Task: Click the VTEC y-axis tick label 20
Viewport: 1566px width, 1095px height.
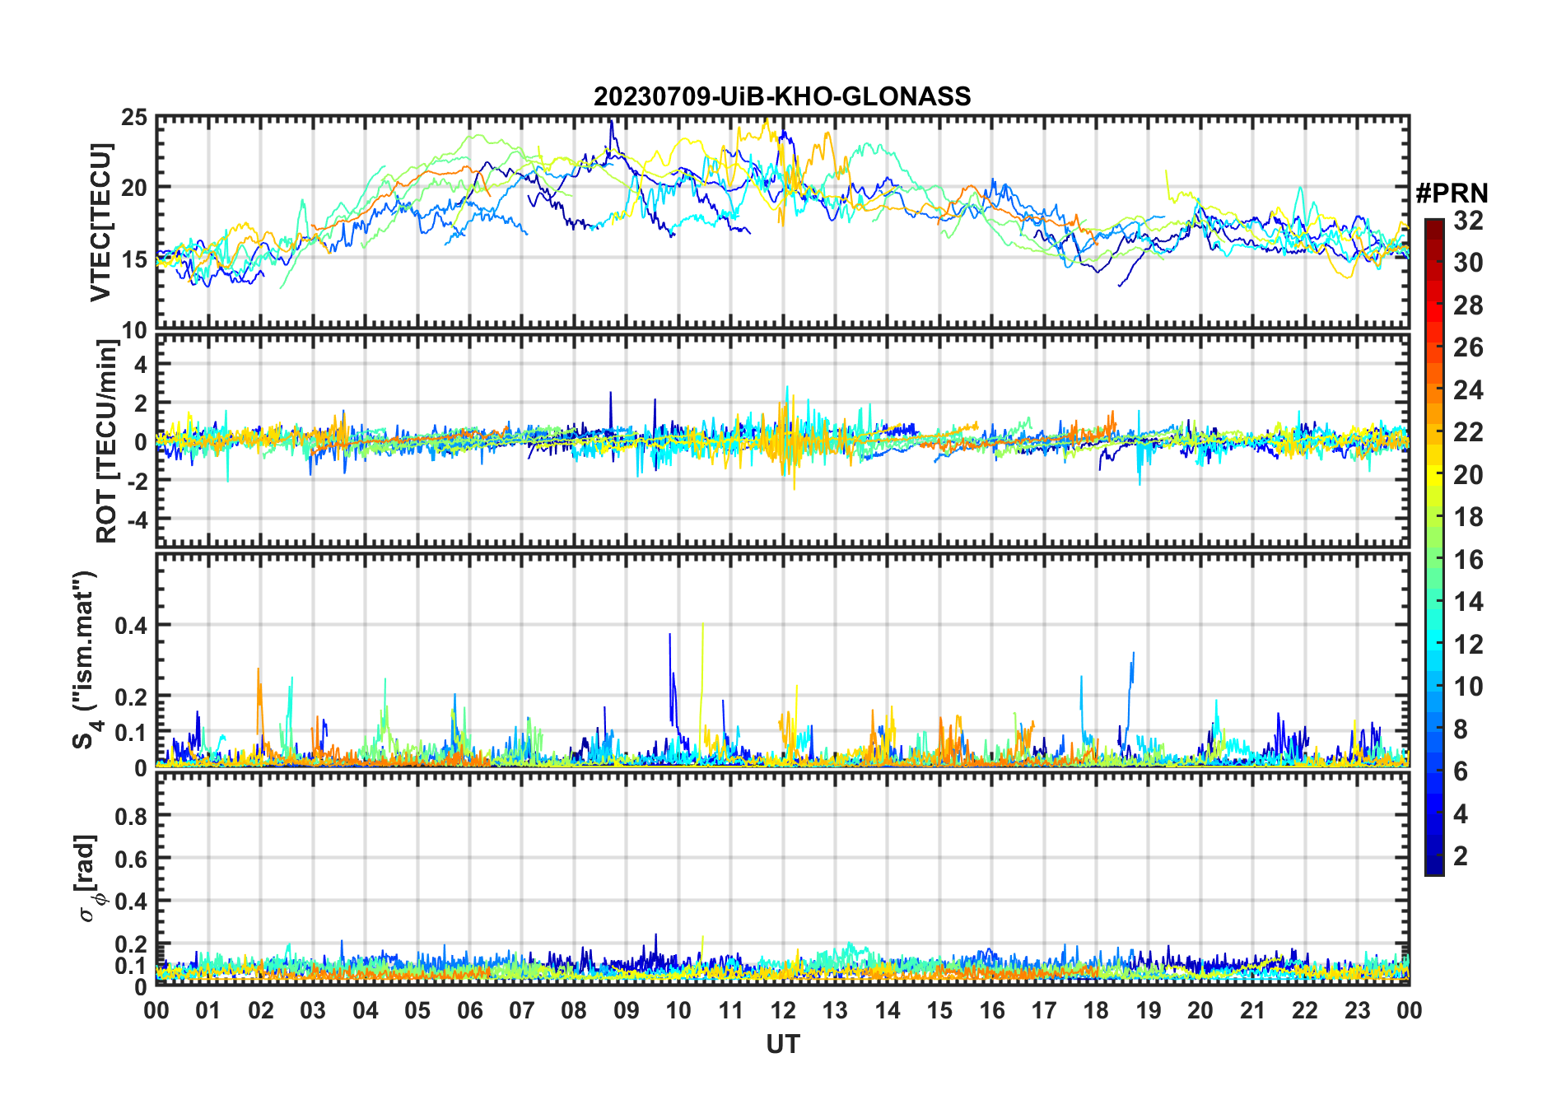Action: 134,188
